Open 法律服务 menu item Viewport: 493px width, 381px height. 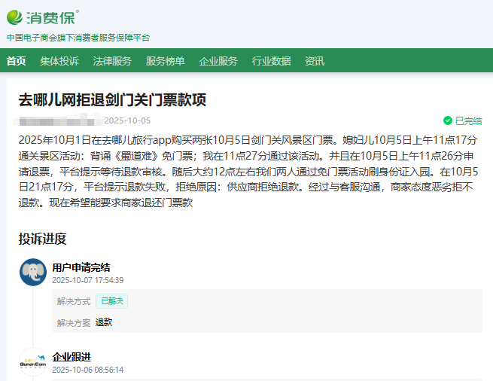pyautogui.click(x=112, y=61)
